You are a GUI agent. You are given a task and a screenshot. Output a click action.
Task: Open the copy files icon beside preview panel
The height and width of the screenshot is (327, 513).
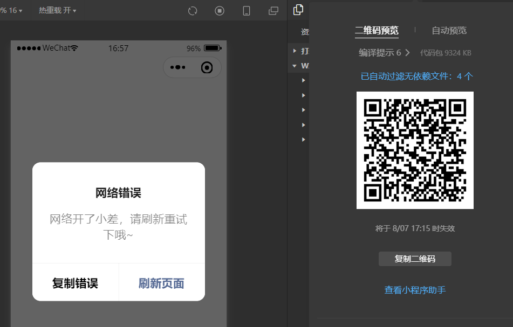[298, 10]
